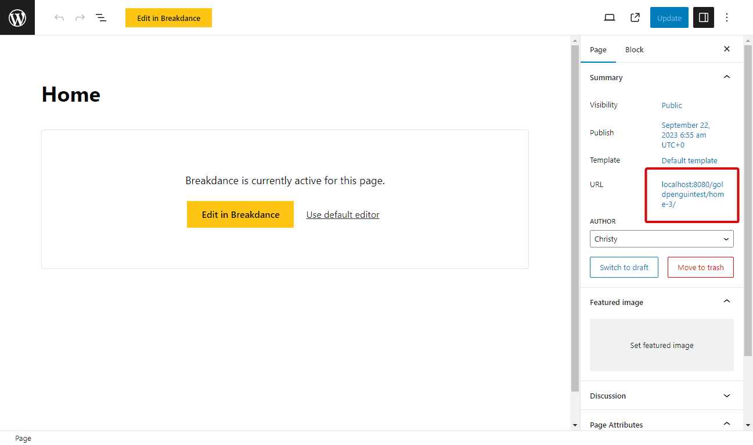Open page in new tab icon

tap(635, 17)
